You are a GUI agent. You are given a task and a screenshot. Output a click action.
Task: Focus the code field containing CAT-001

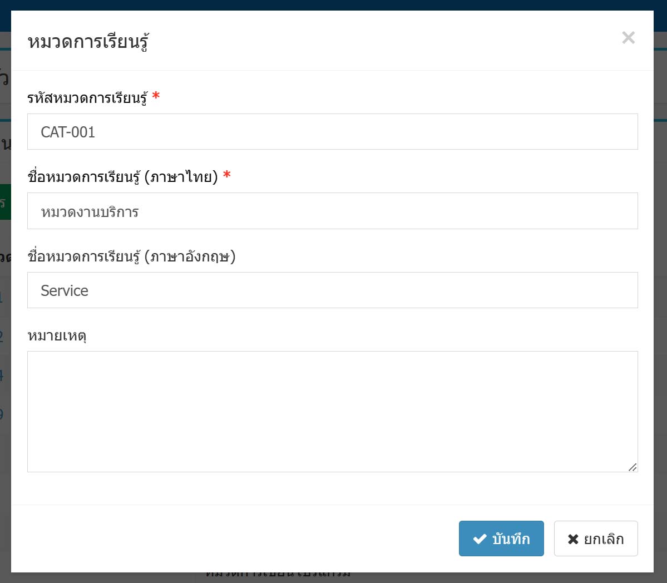click(x=332, y=132)
